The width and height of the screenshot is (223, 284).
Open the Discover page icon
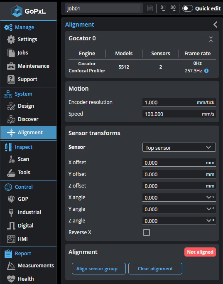[11, 119]
